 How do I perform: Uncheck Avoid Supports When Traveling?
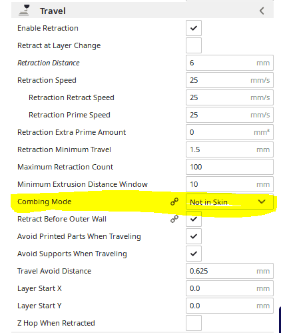point(194,254)
